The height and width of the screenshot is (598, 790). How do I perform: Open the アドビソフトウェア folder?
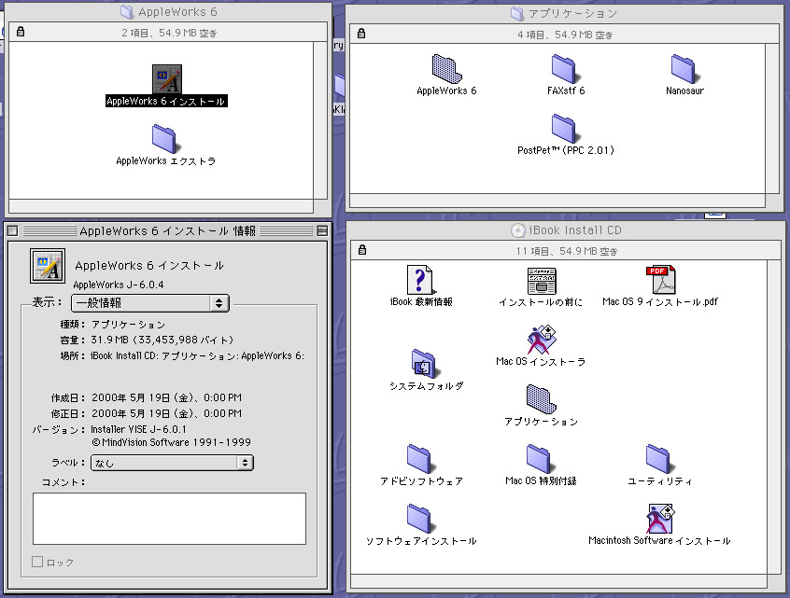click(x=419, y=459)
